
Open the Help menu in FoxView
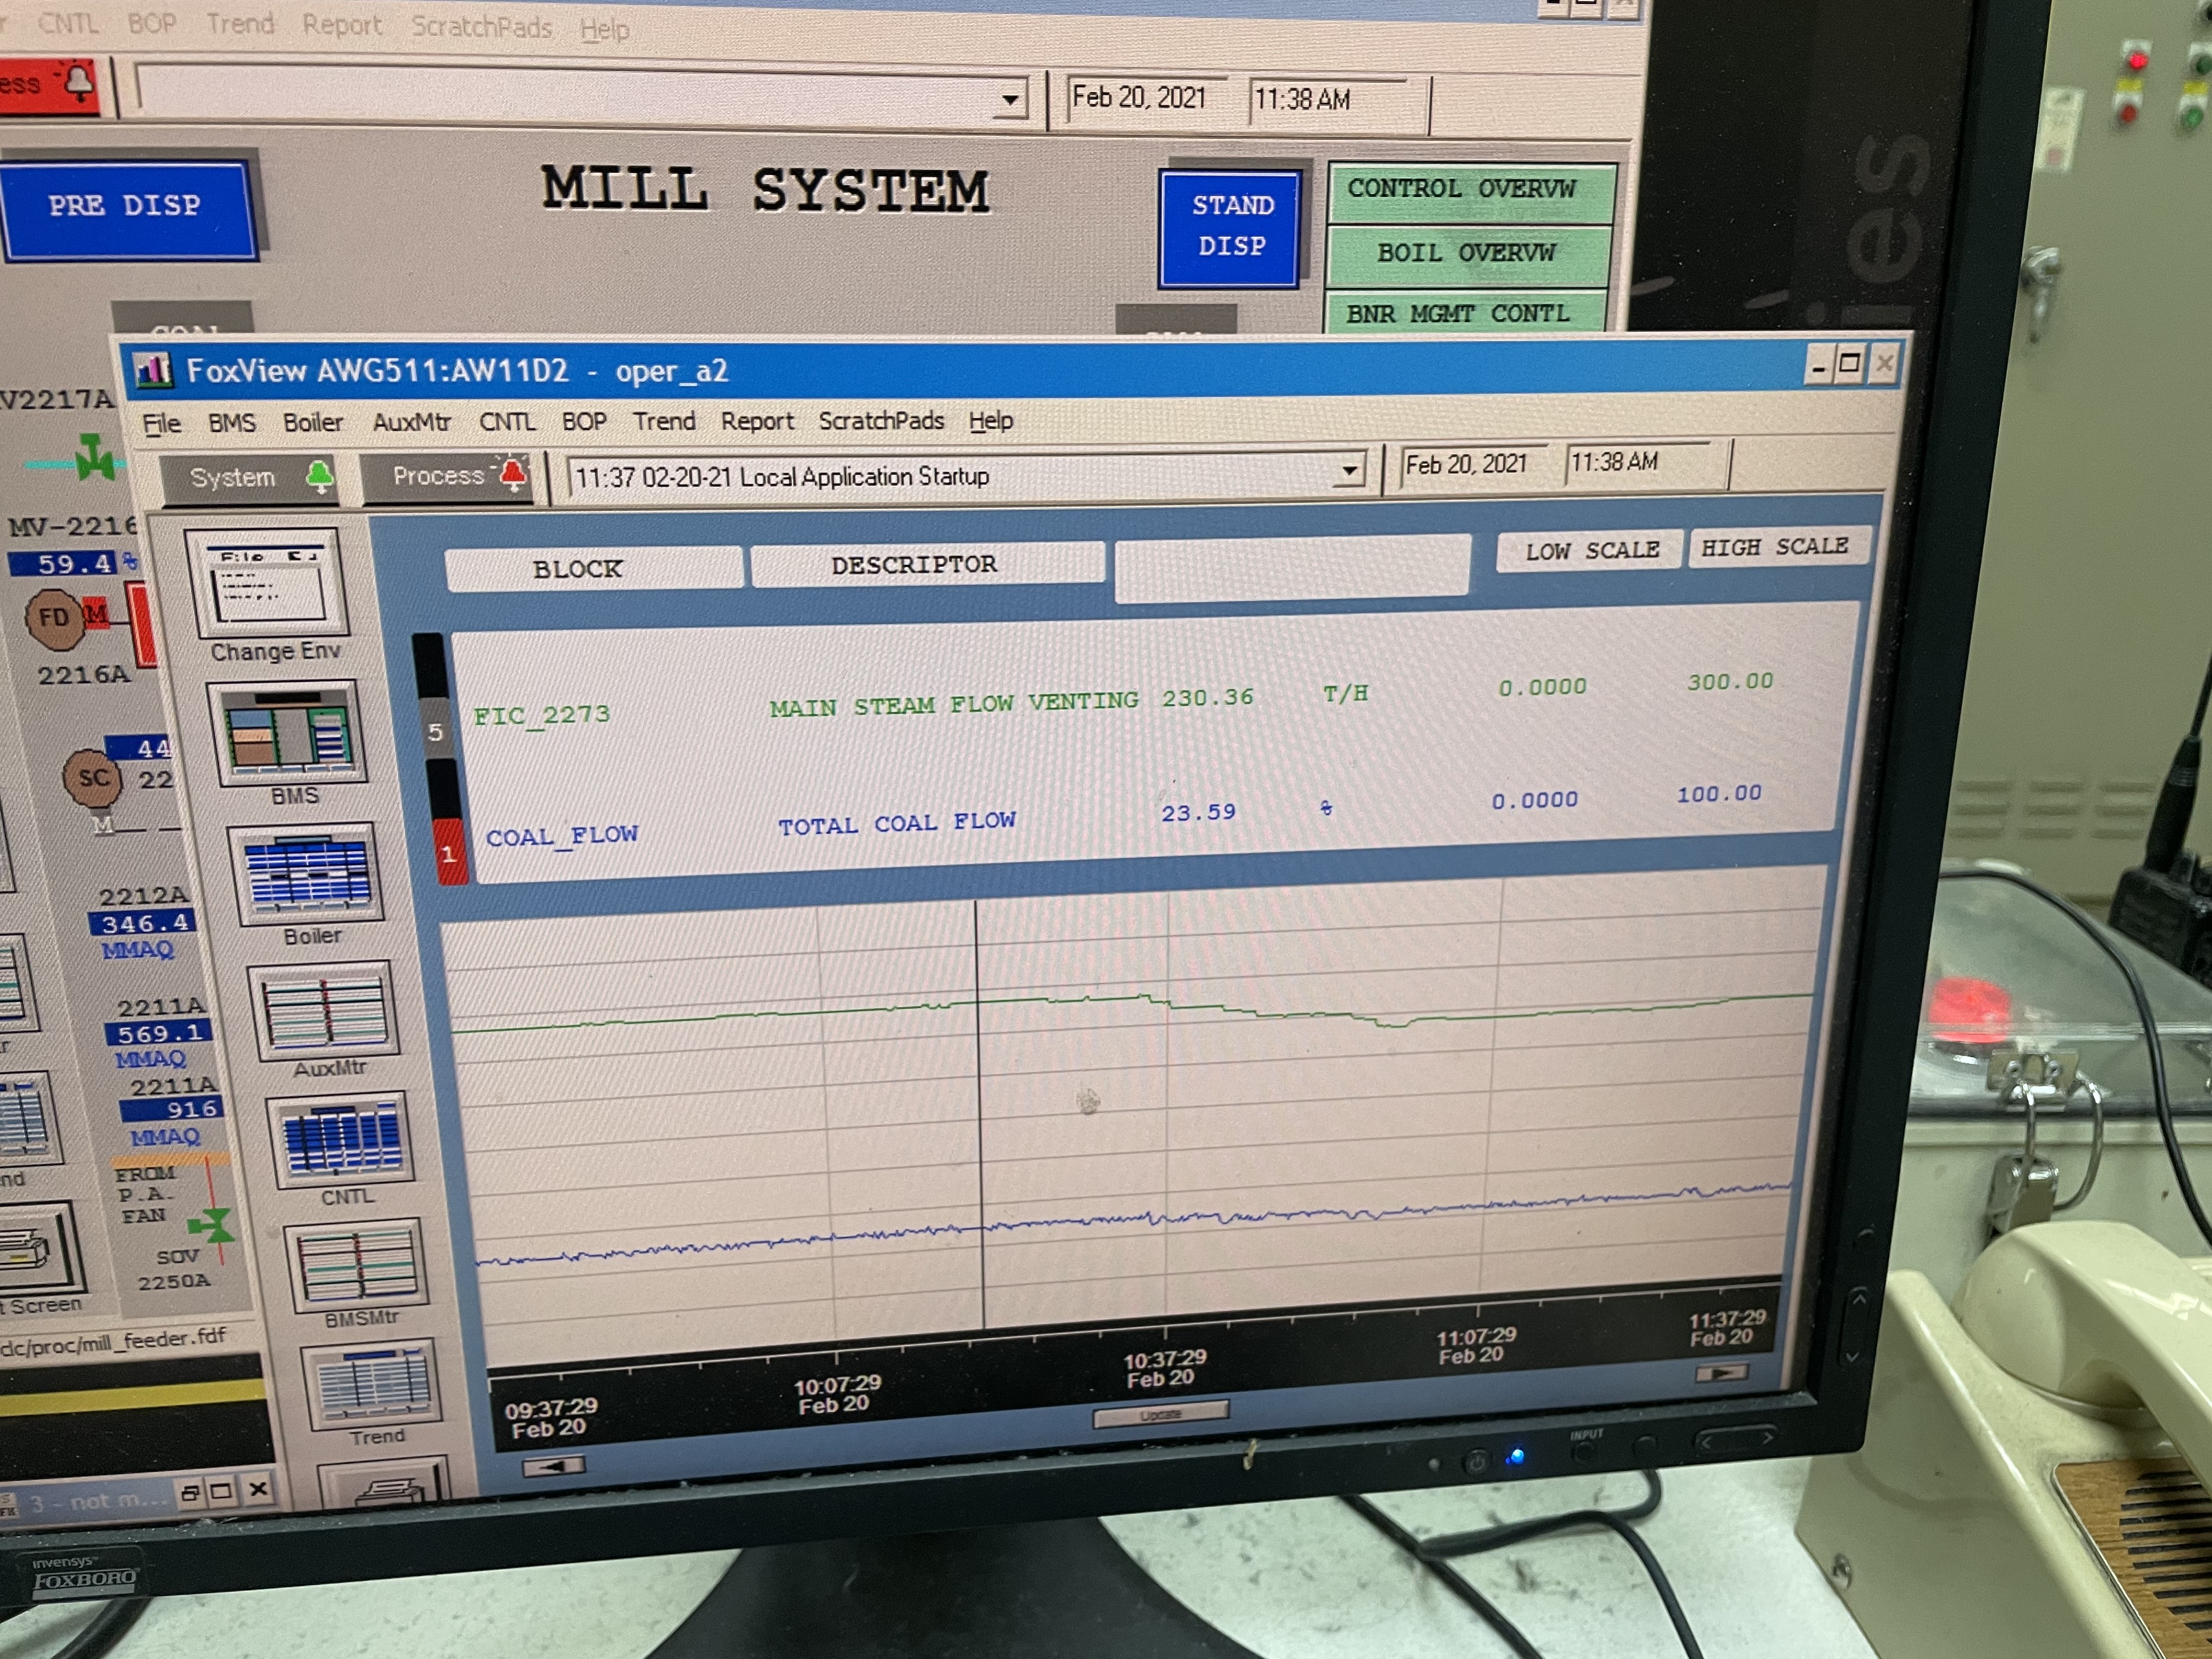tap(991, 420)
